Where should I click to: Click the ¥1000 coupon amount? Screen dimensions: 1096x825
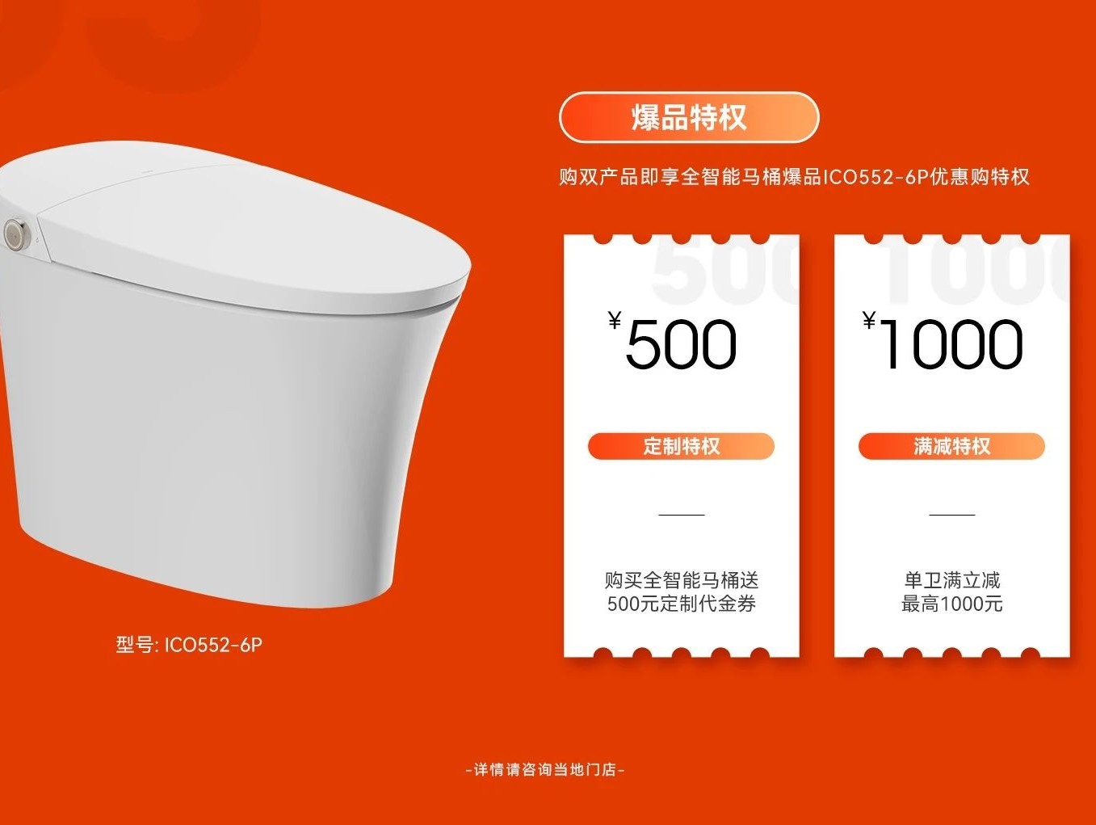tap(943, 343)
